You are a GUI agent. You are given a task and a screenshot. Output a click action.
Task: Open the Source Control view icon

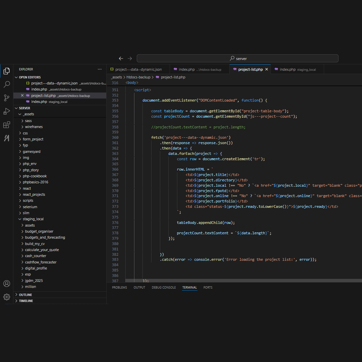pos(7,98)
